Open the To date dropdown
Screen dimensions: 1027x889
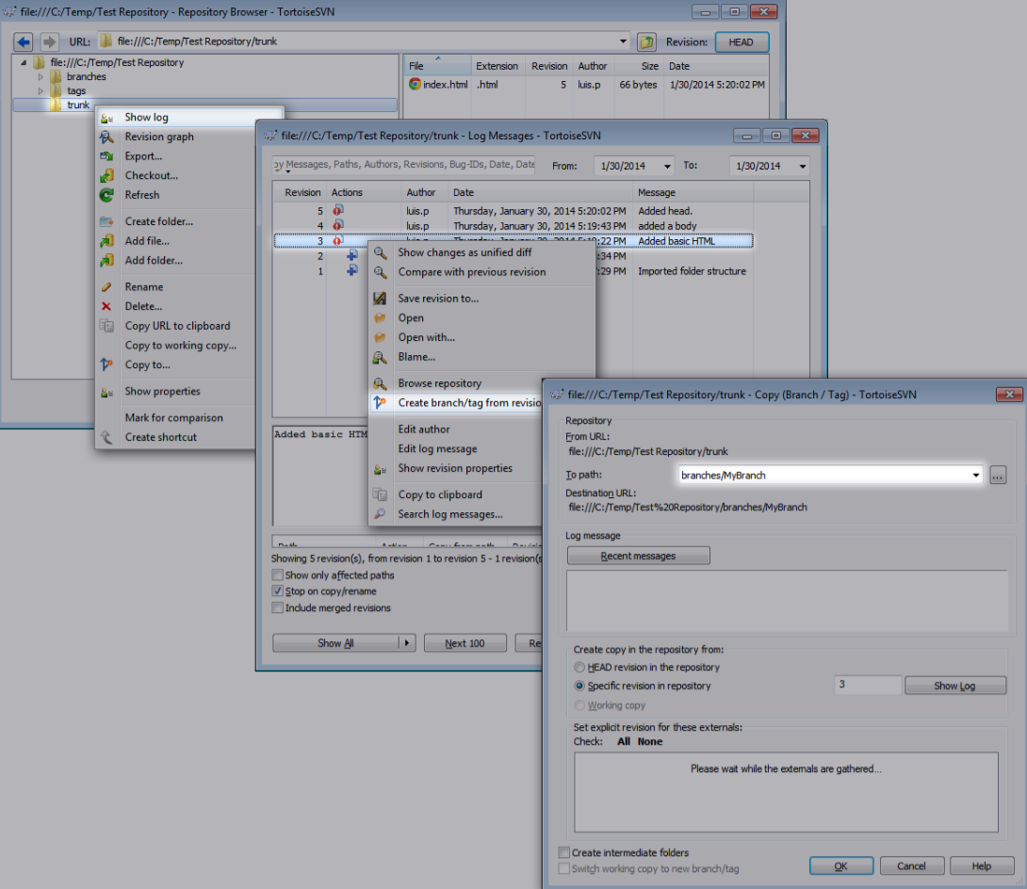tap(803, 167)
